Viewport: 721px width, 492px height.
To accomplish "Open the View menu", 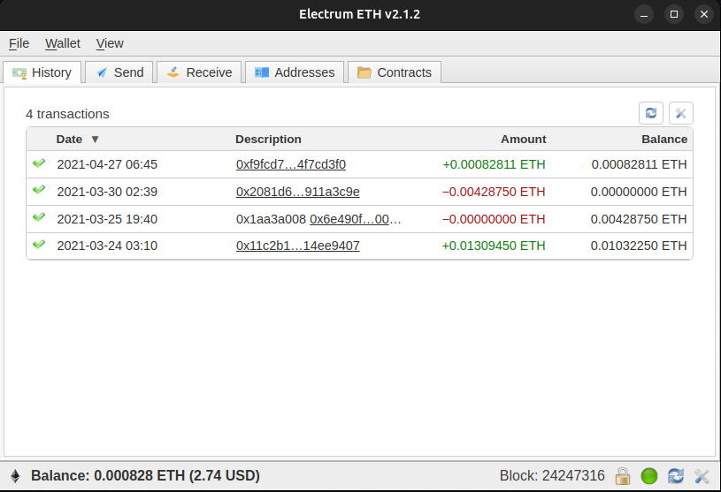I will click(x=110, y=43).
